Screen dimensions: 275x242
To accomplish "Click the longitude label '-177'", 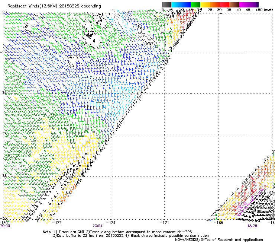I will coord(57,223).
